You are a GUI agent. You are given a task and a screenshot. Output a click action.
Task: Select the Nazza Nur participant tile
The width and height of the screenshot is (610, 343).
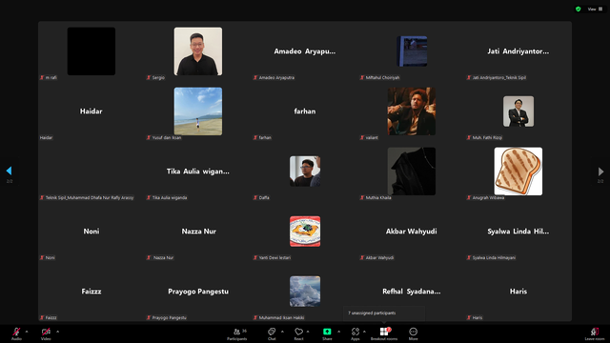(198, 232)
